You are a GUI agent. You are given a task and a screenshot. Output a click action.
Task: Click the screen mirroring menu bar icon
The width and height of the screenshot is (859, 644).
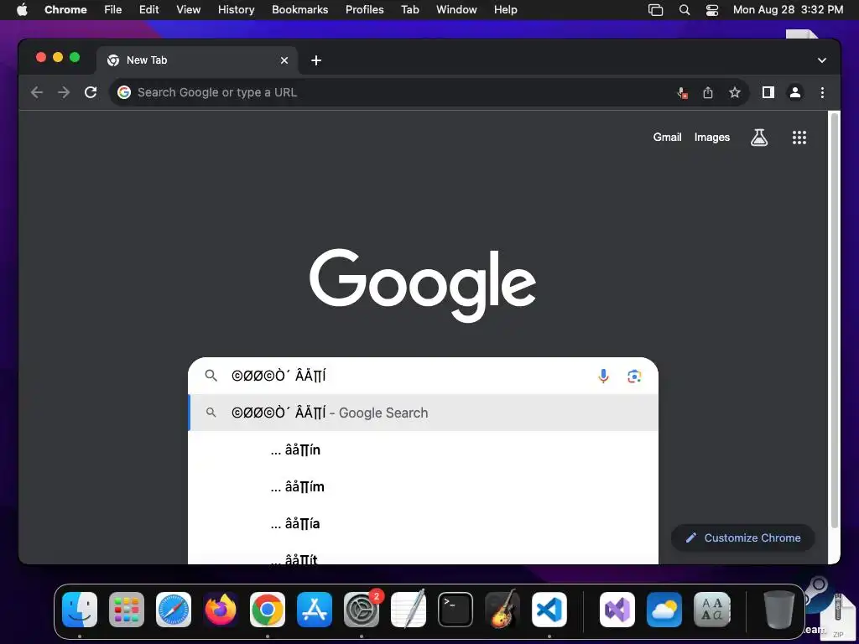pos(655,10)
